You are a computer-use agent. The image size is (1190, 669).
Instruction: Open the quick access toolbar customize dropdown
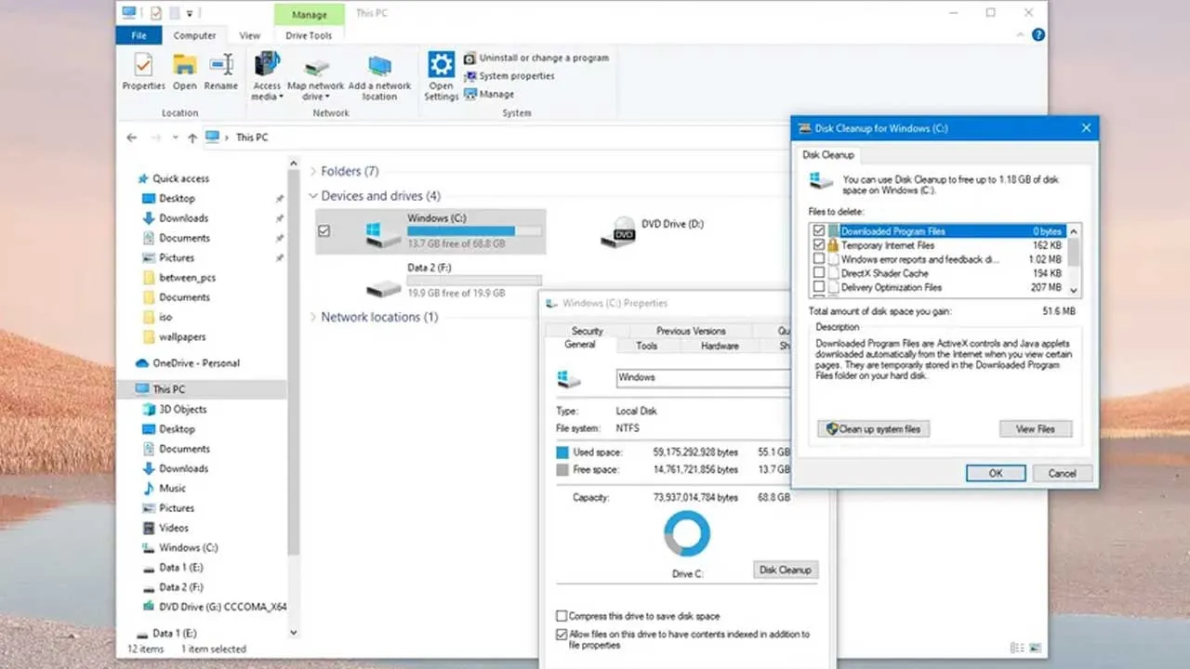tap(190, 13)
